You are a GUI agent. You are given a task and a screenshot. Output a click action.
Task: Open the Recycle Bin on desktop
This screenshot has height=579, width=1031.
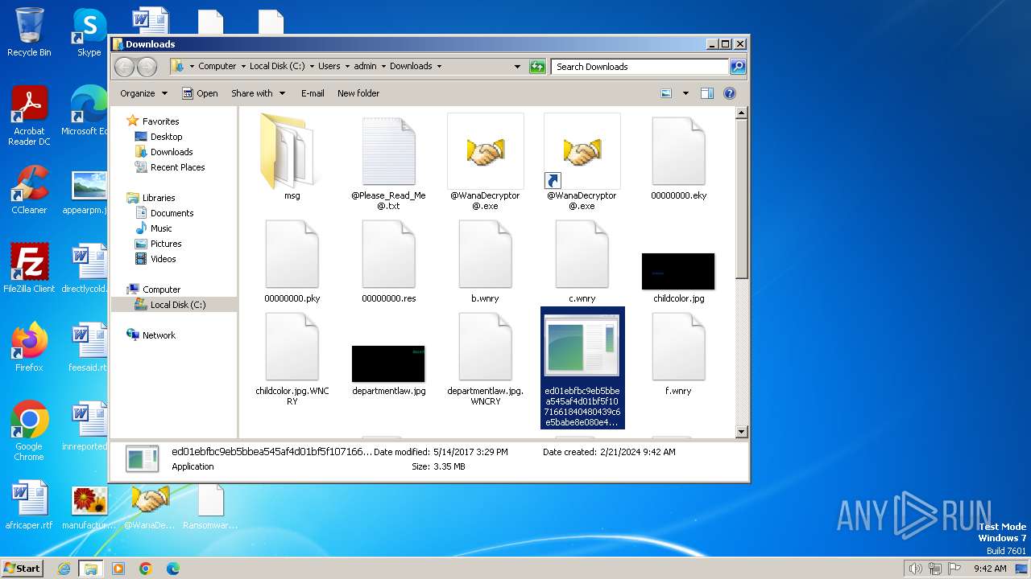coord(29,32)
